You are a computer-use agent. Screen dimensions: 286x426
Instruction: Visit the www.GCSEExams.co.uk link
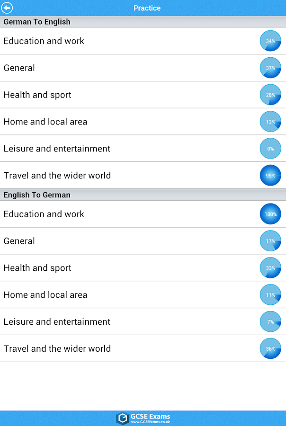(x=151, y=421)
